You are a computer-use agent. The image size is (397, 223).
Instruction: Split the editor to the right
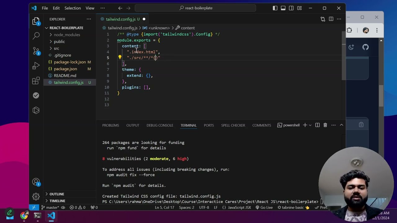[x=331, y=19]
